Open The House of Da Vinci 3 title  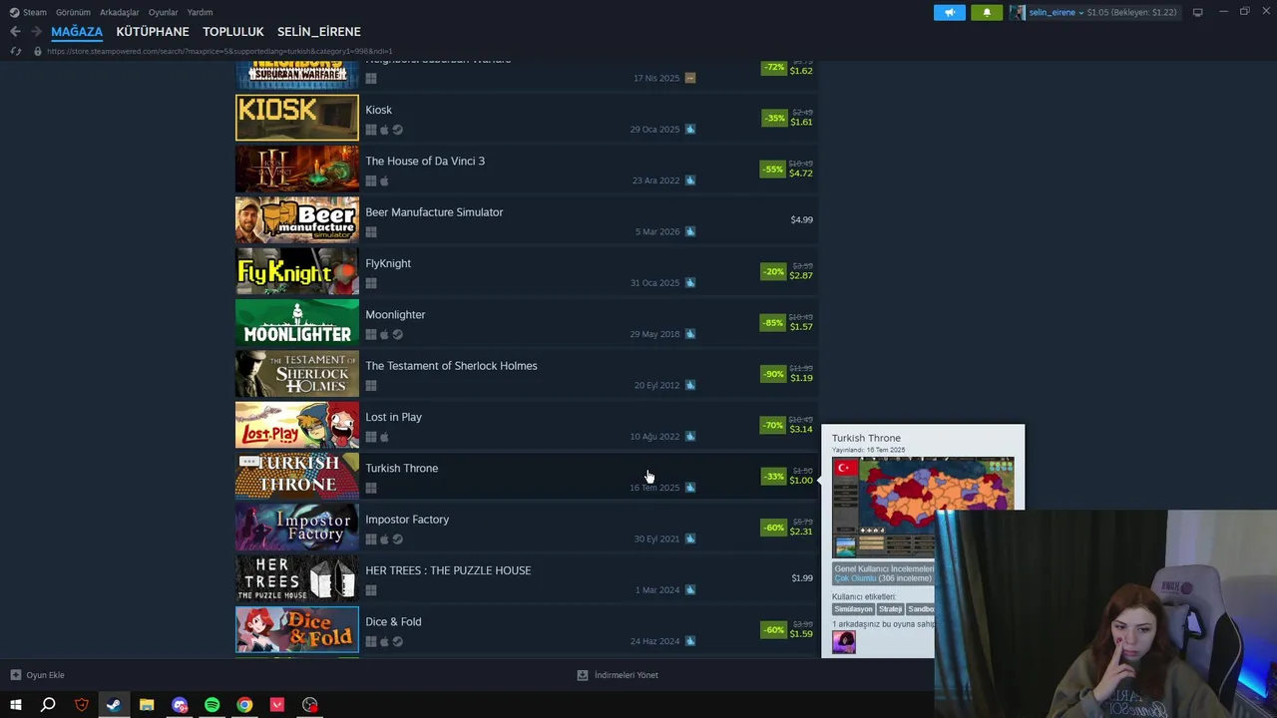point(425,161)
